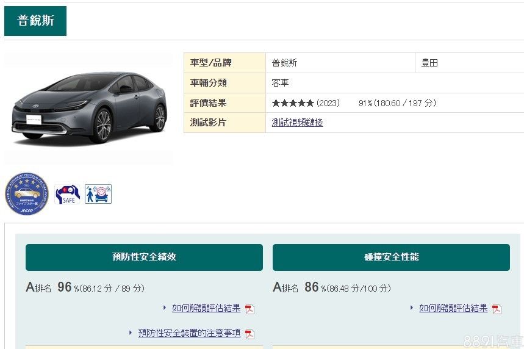Screen dimensions: 524x349
Task: Click the green 普銳斯 title banner
Action: [x=35, y=21]
